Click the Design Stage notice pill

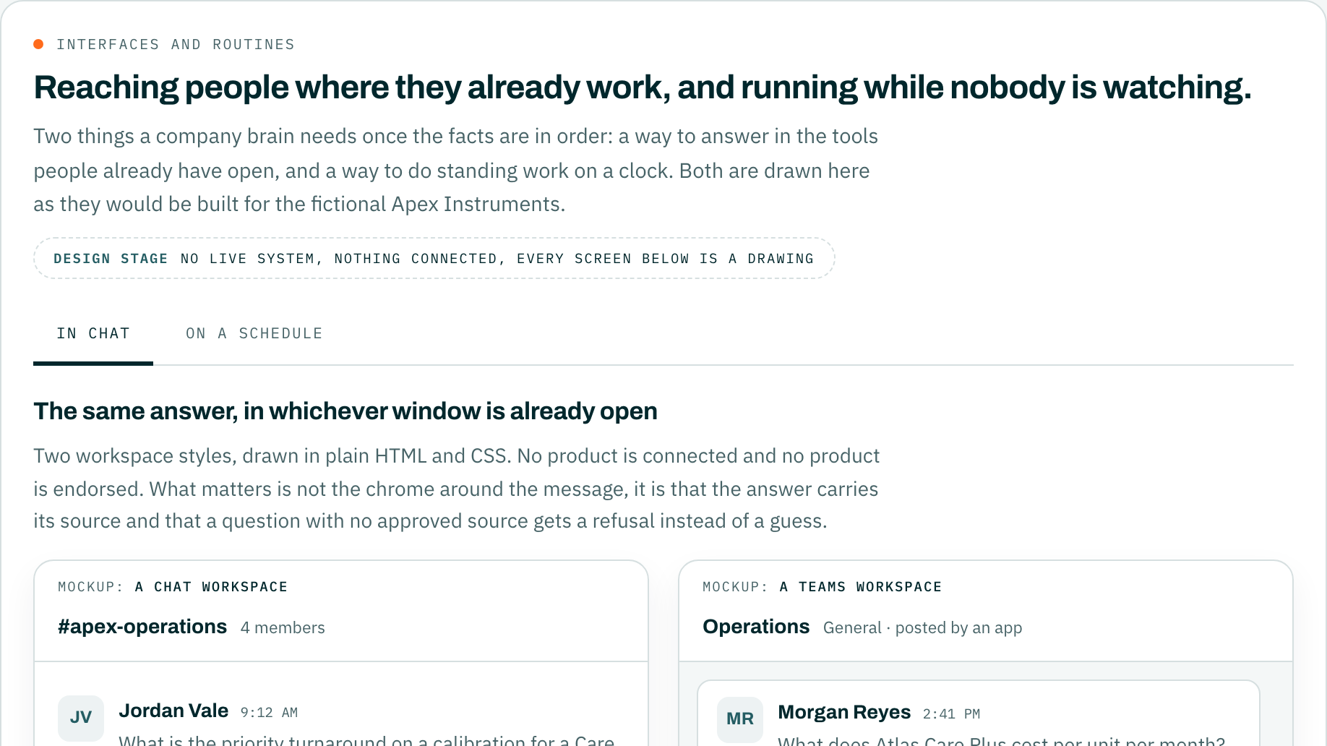[434, 258]
